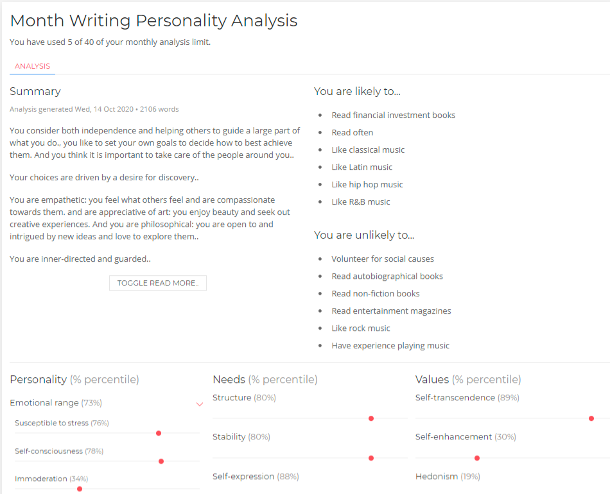Screen dimensions: 610x494
Task: Click the Stability slider marker
Action: (x=371, y=457)
